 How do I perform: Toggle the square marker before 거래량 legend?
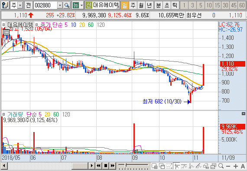coord(3,114)
